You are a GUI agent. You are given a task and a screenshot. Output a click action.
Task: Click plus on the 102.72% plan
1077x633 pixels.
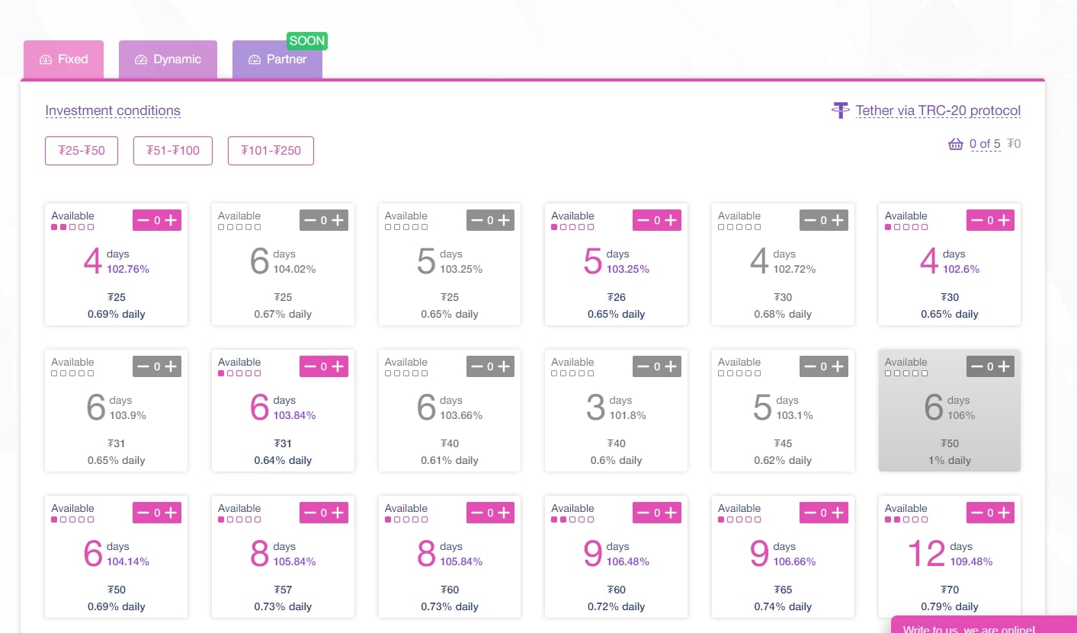point(838,220)
